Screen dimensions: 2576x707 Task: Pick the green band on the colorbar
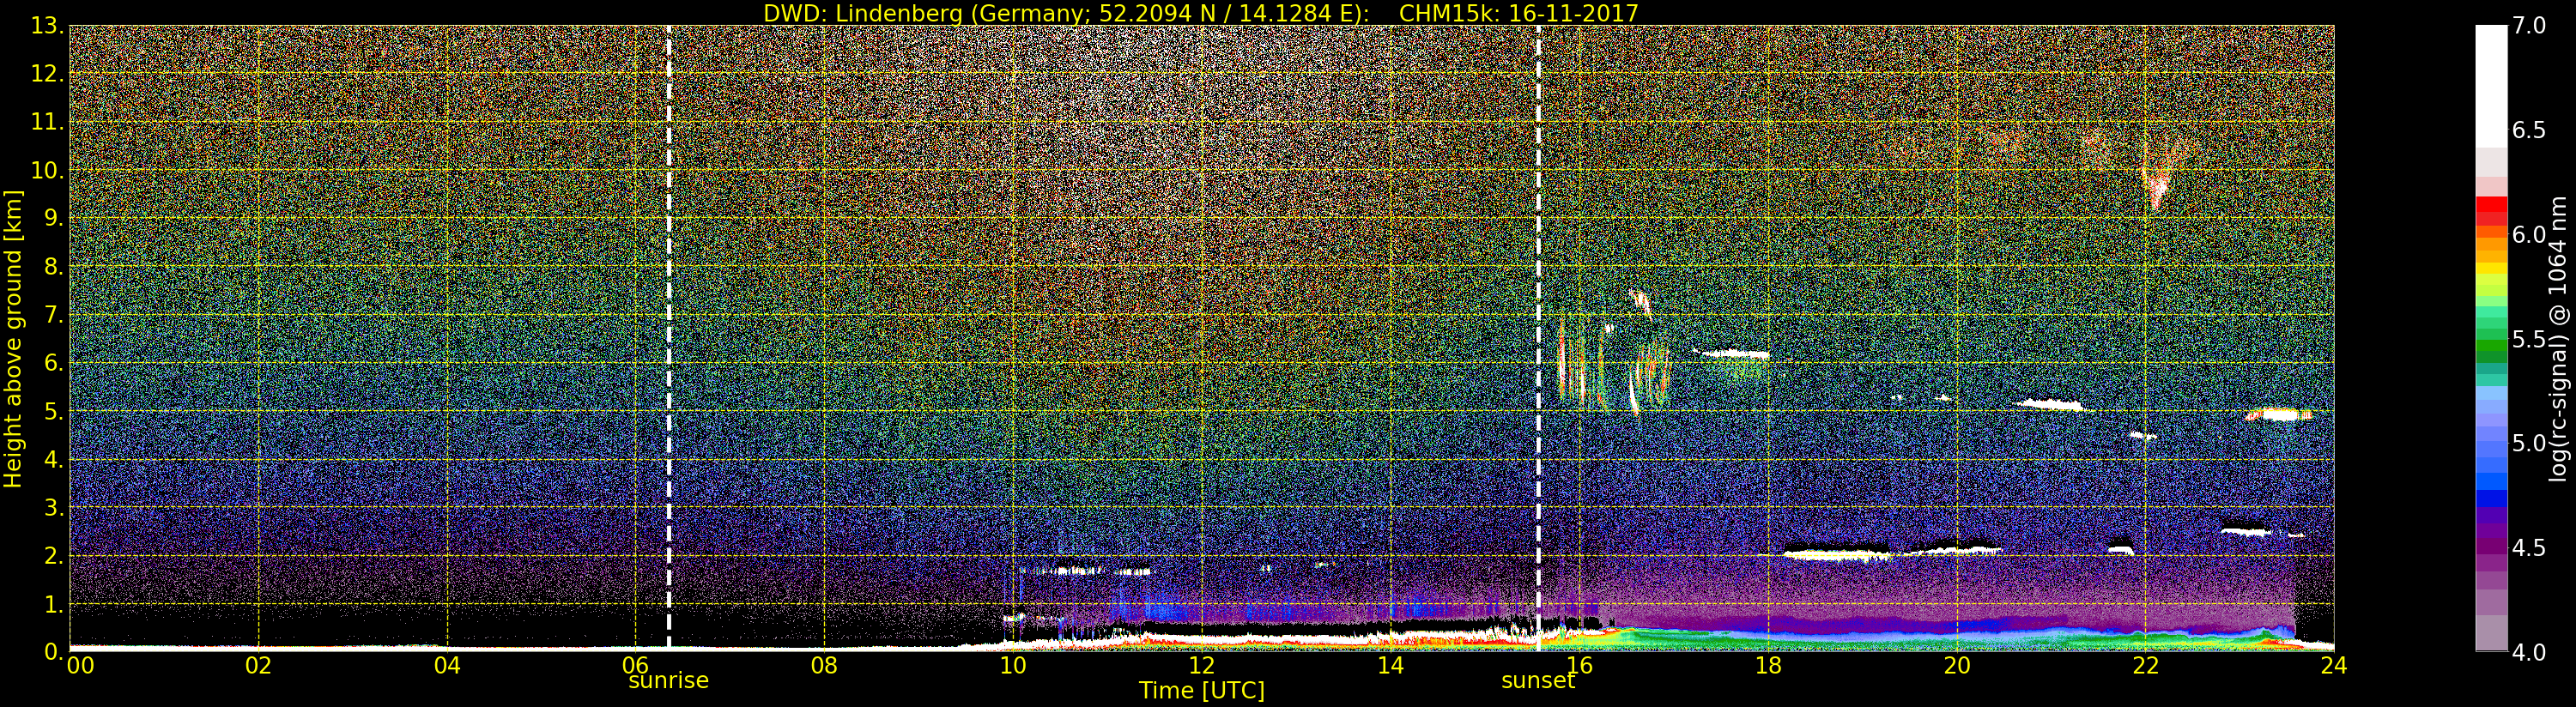pos(2490,345)
